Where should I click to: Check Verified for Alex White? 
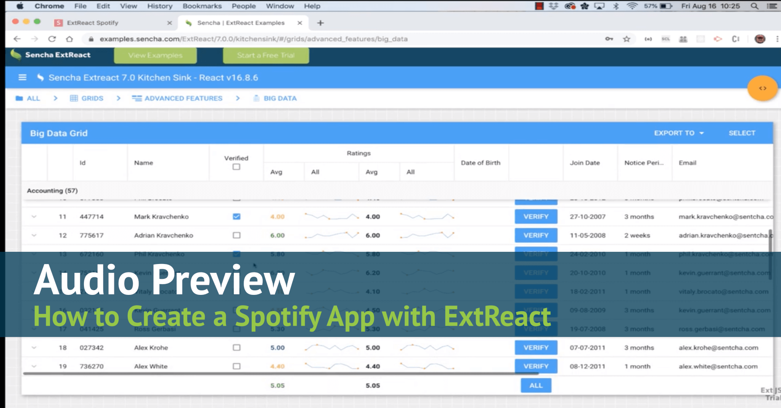(236, 366)
